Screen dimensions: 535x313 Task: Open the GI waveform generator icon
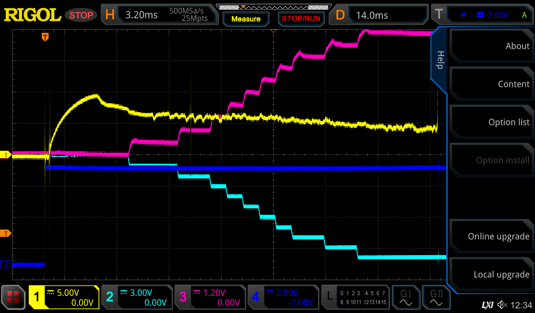point(405,298)
